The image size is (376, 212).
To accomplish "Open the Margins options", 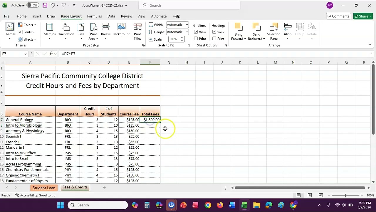I will point(50,31).
